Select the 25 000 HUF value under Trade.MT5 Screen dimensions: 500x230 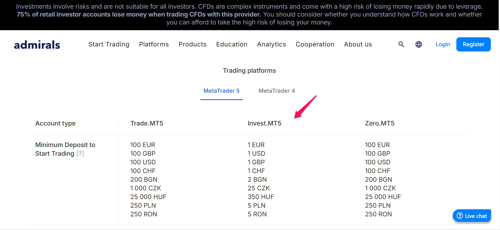click(x=148, y=197)
